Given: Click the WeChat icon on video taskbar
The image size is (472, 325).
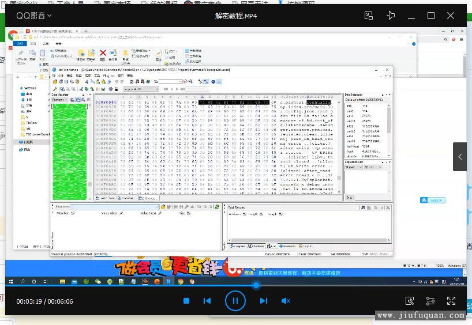Looking at the screenshot, I should (x=98, y=282).
